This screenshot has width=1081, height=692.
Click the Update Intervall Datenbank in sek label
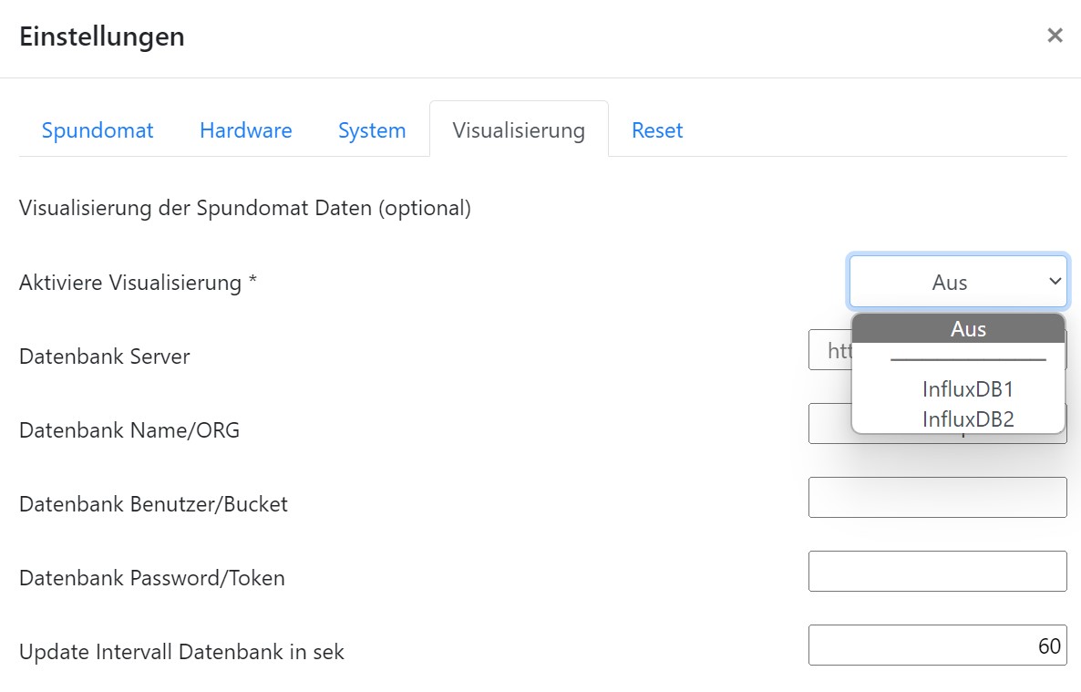coord(181,652)
